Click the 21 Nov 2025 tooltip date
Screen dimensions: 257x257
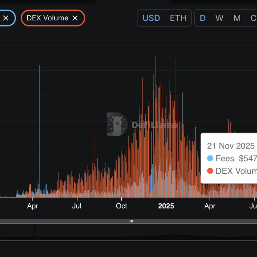(x=231, y=146)
